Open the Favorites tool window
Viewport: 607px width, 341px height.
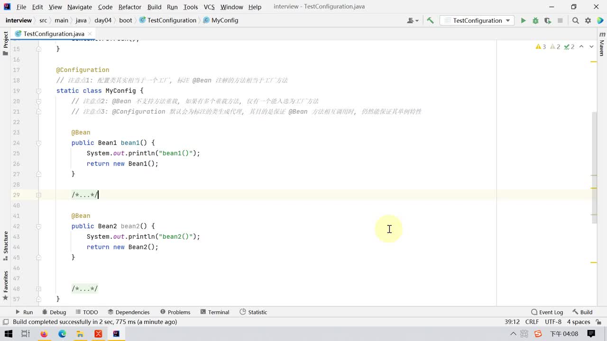5,286
